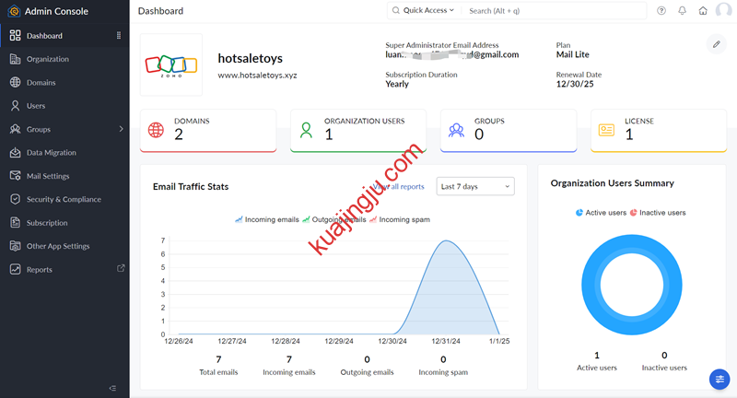Screen dimensions: 737x398
Task: Click the blue floating customize settings button
Action: [x=719, y=379]
